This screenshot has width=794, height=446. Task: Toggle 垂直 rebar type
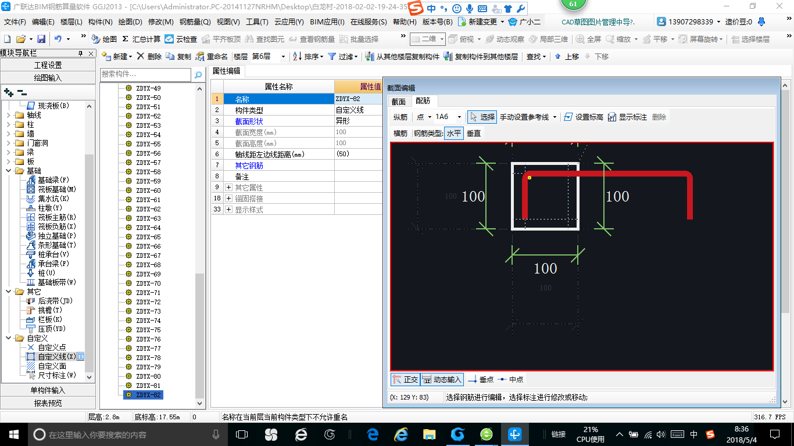tap(474, 133)
